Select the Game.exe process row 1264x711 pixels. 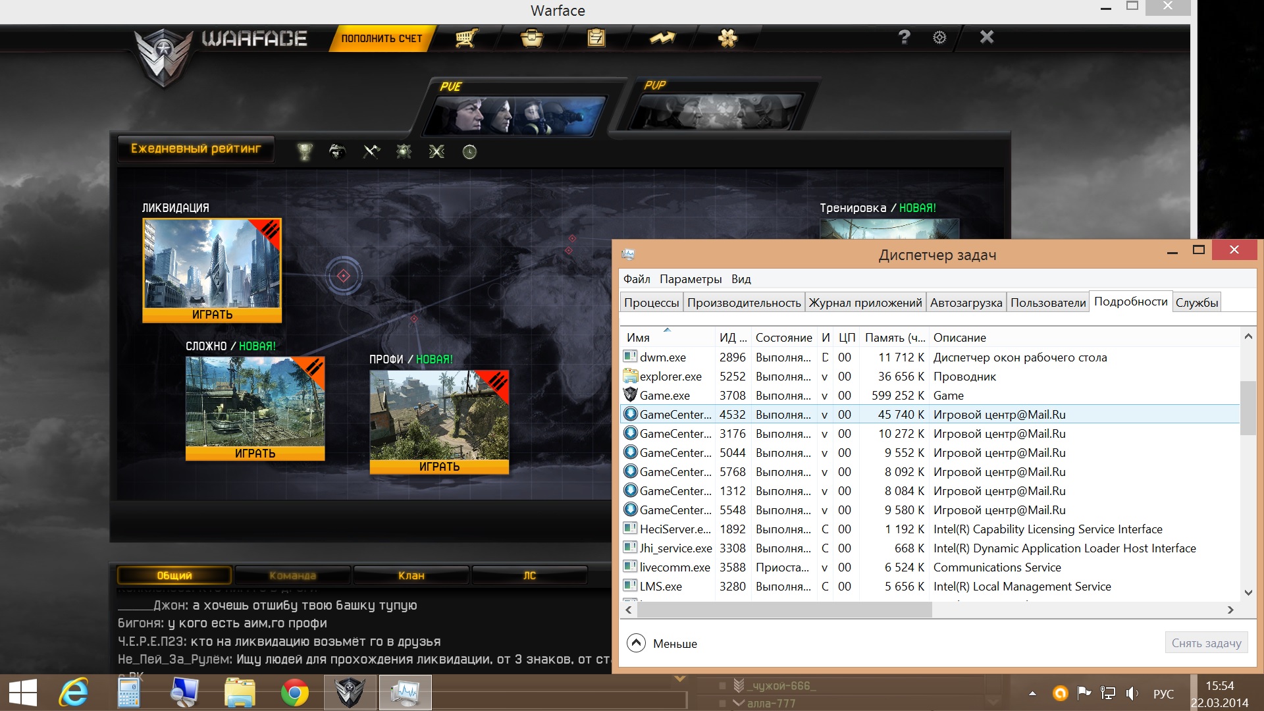tap(930, 395)
